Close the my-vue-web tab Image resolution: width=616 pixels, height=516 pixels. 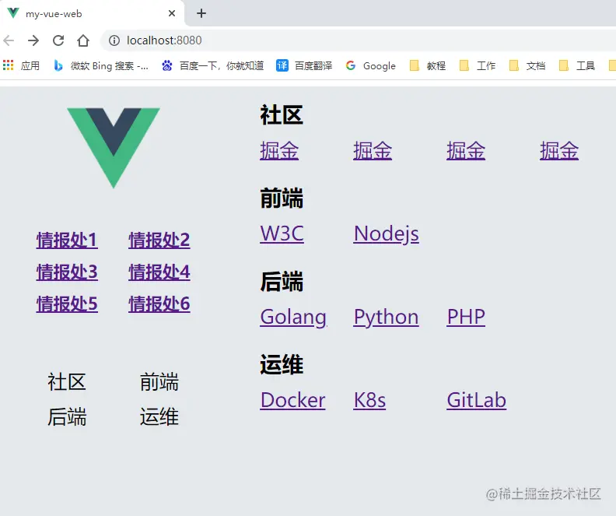(x=172, y=13)
